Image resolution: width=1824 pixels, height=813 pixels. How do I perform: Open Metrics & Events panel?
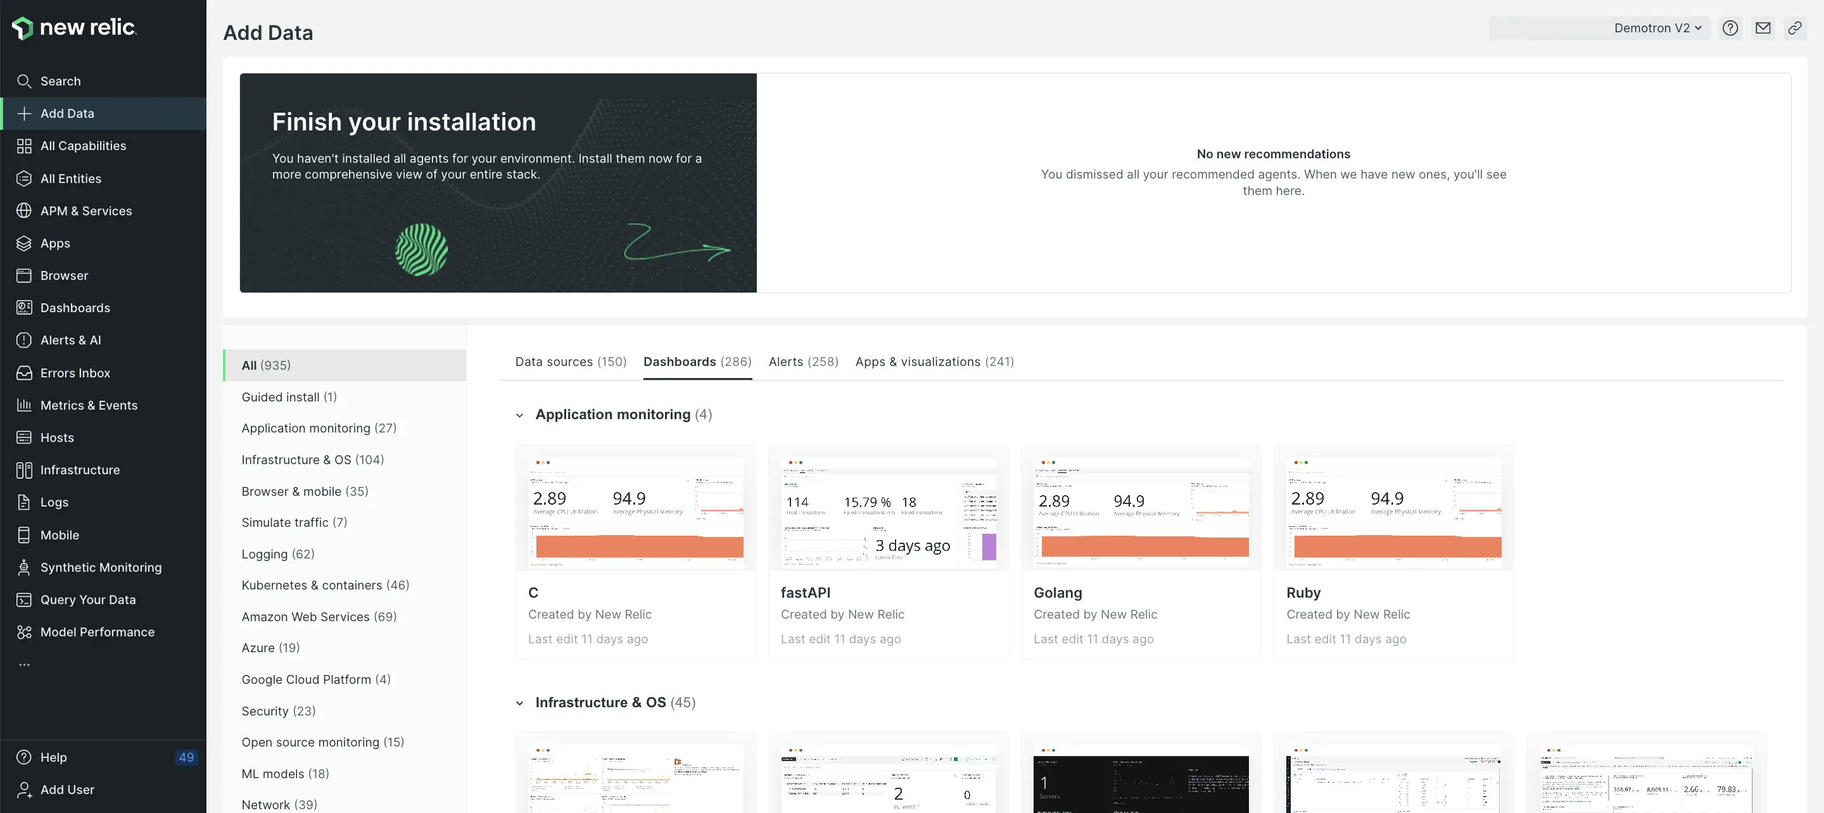tap(89, 406)
